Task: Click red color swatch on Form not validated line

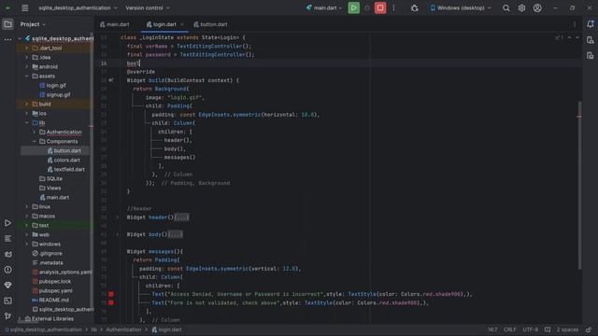Action: (x=111, y=302)
